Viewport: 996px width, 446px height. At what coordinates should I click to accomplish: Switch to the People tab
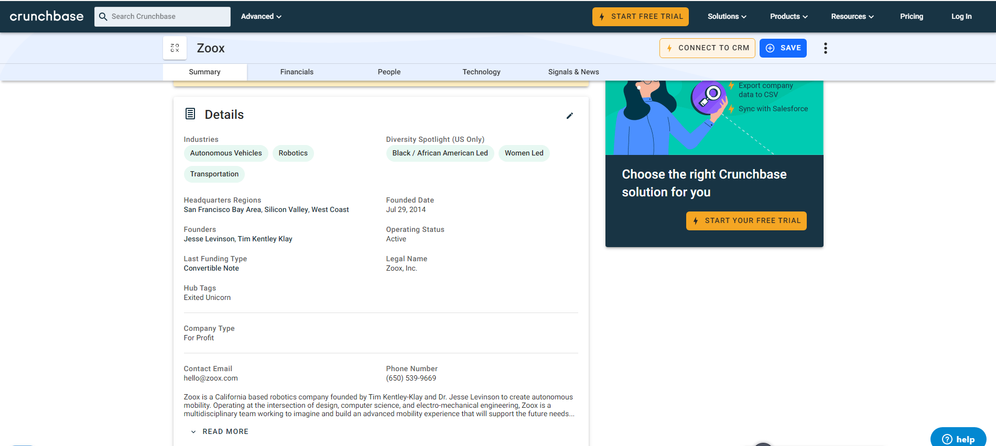coord(389,72)
